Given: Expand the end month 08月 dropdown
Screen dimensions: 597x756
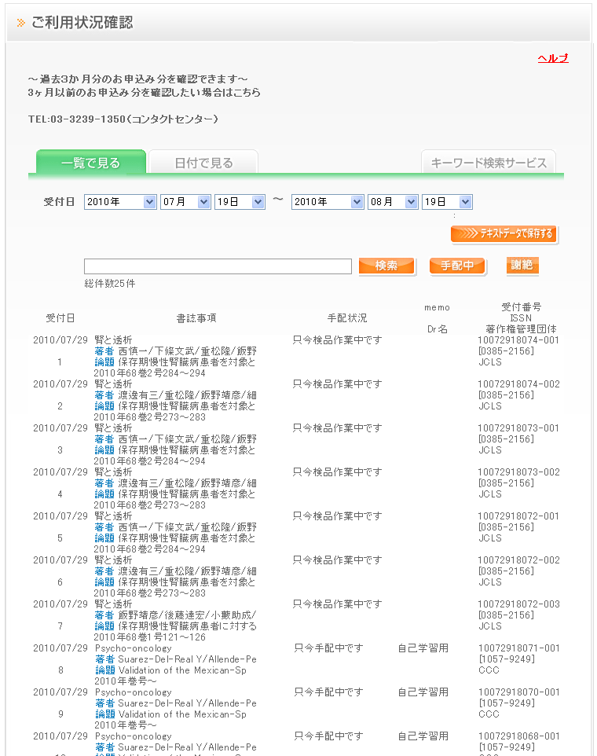Looking at the screenshot, I should click(393, 202).
